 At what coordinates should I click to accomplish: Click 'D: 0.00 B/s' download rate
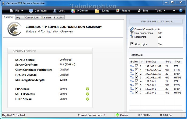point(166,115)
